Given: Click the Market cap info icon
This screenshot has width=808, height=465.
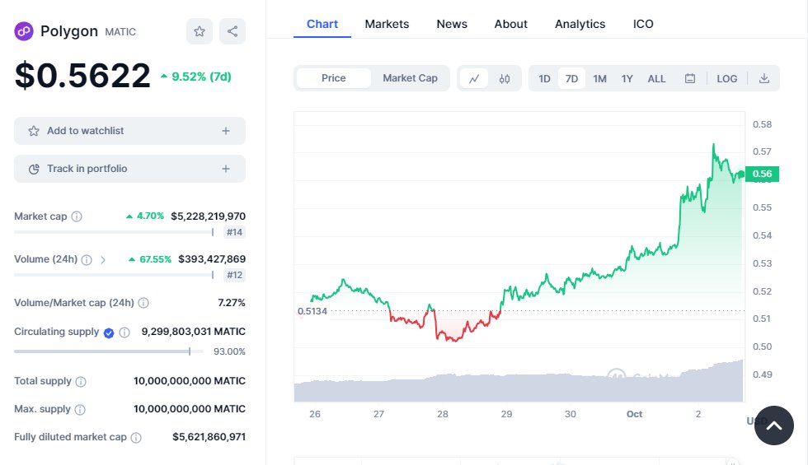Looking at the screenshot, I should tap(77, 216).
